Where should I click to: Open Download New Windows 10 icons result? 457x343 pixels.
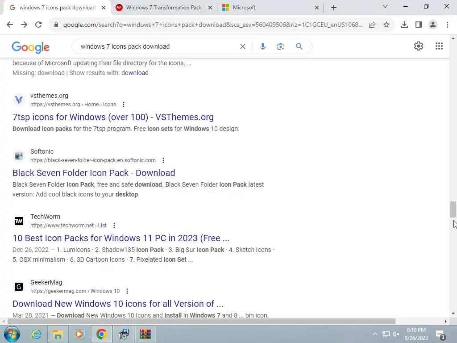pos(118,304)
